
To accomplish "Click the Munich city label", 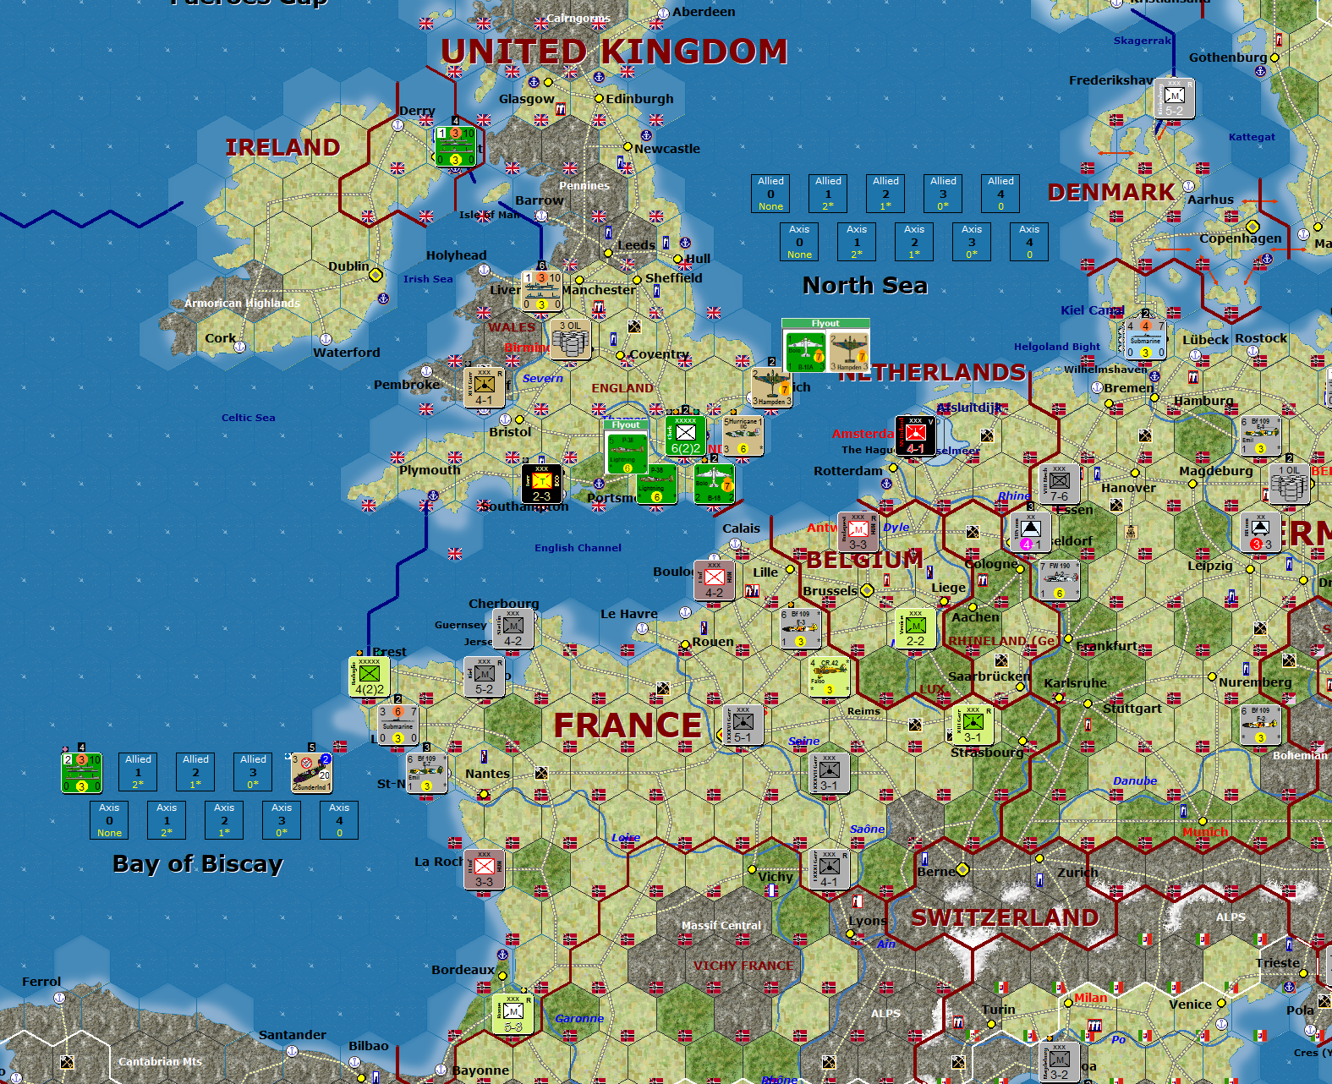I will point(1205,832).
